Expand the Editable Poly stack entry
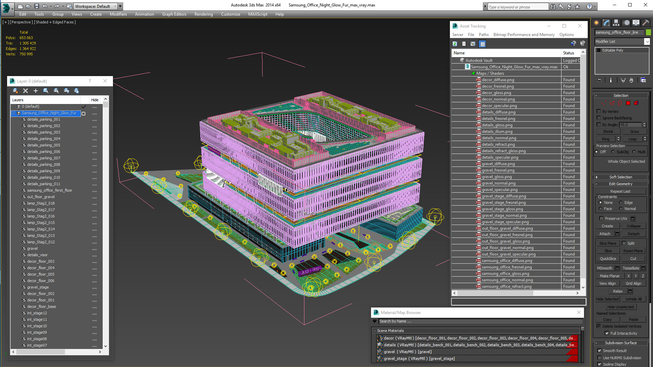 coord(599,50)
